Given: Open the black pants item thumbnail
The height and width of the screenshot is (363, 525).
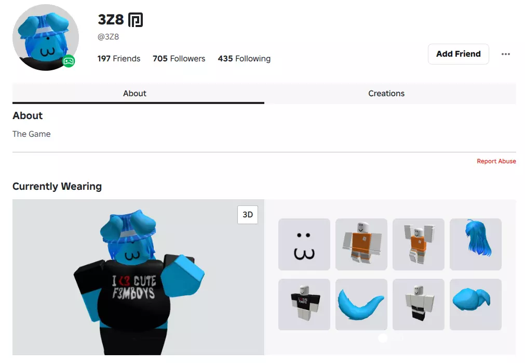Looking at the screenshot, I should pos(419,304).
